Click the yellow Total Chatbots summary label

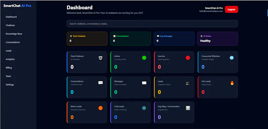[x=79, y=36]
